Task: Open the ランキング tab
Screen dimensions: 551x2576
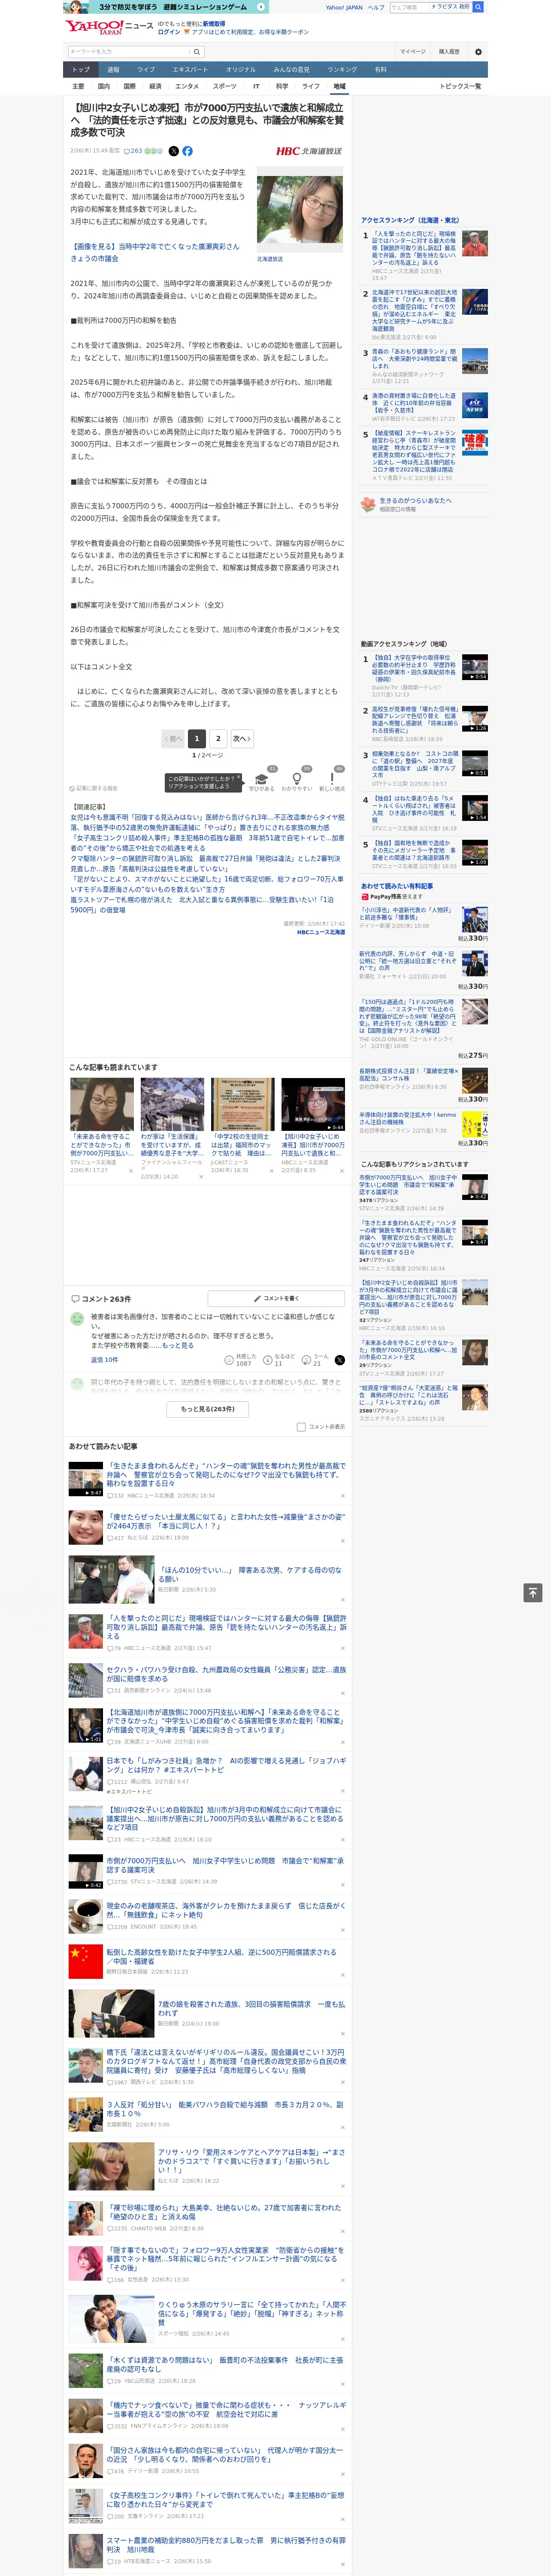Action: coord(342,70)
